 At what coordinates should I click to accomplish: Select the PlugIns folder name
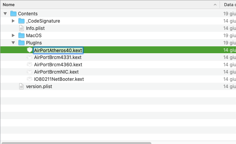pyautogui.click(x=34, y=43)
